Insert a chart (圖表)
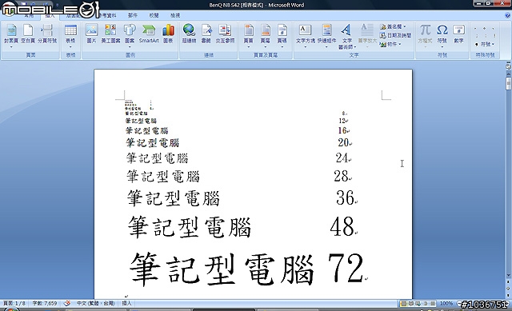 tap(168, 34)
